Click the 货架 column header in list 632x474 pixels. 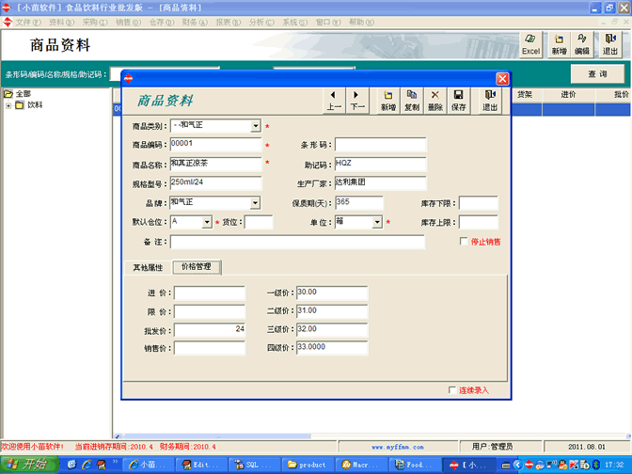pos(525,95)
